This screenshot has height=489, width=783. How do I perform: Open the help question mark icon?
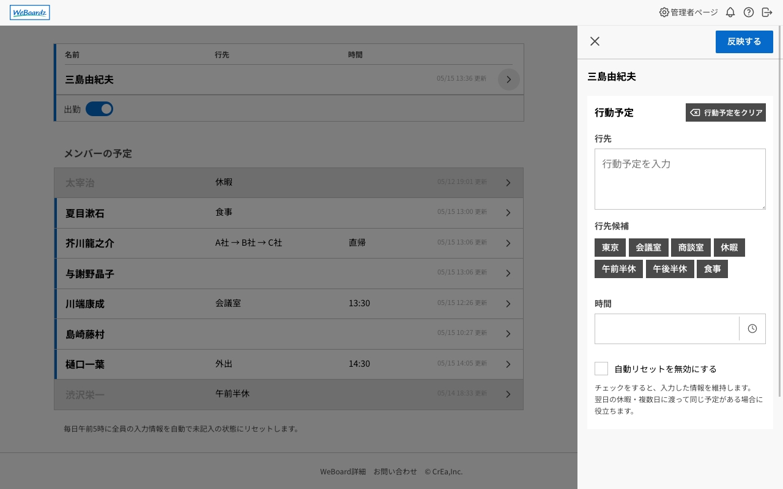pyautogui.click(x=748, y=12)
